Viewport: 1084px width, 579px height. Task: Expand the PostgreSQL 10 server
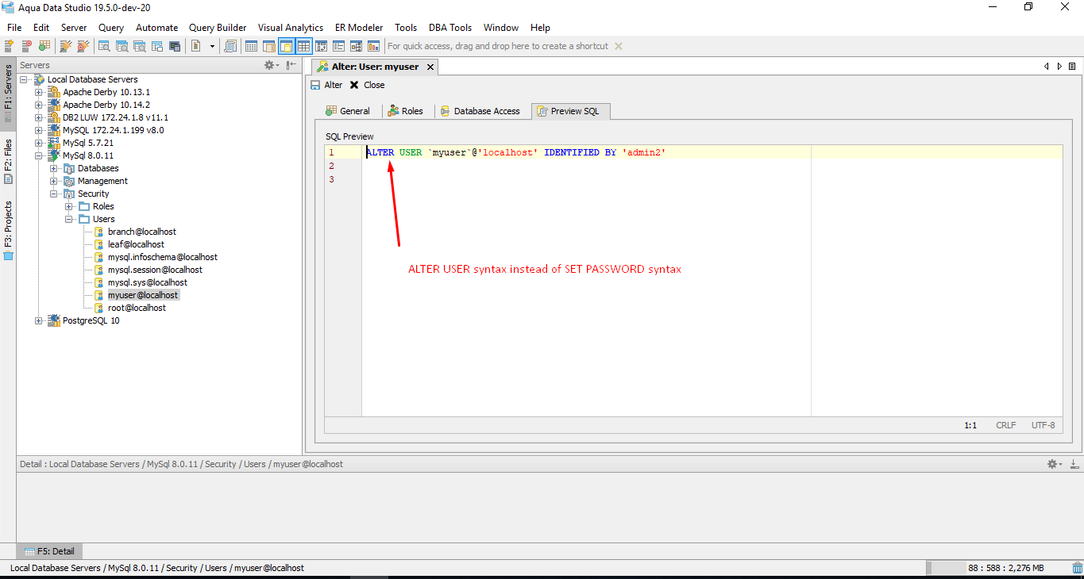38,320
